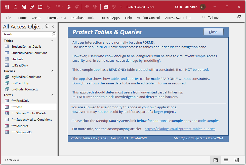Screen dimensions: 246x165
Task: Switch to Form View in status bar
Action: tap(216, 160)
